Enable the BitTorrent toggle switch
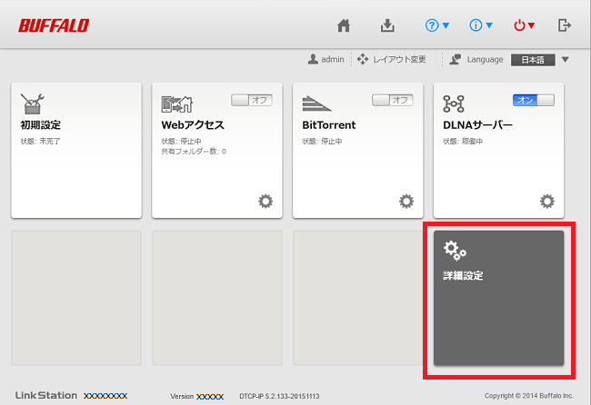 click(x=392, y=100)
